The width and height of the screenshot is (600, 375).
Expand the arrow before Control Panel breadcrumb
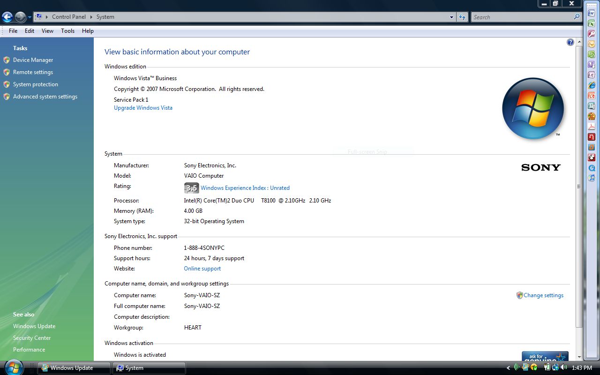[47, 17]
